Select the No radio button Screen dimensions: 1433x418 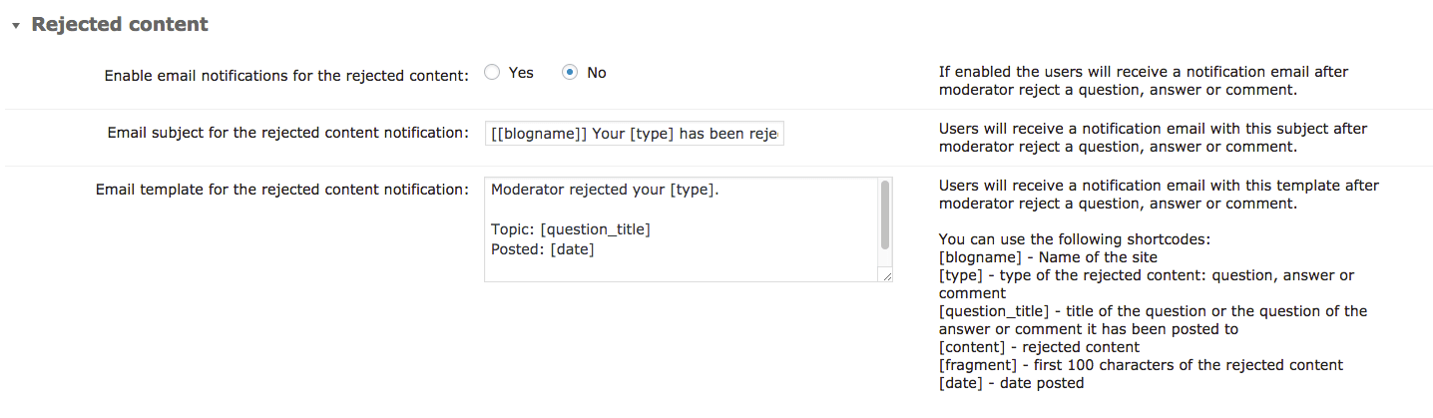point(570,73)
